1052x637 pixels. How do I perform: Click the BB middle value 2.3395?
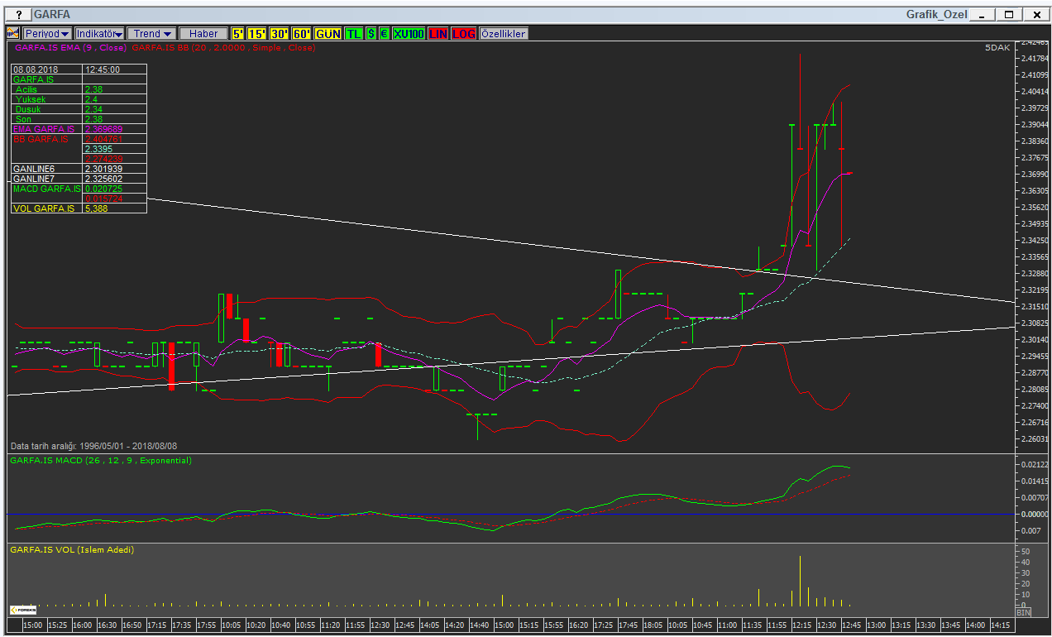pos(115,149)
